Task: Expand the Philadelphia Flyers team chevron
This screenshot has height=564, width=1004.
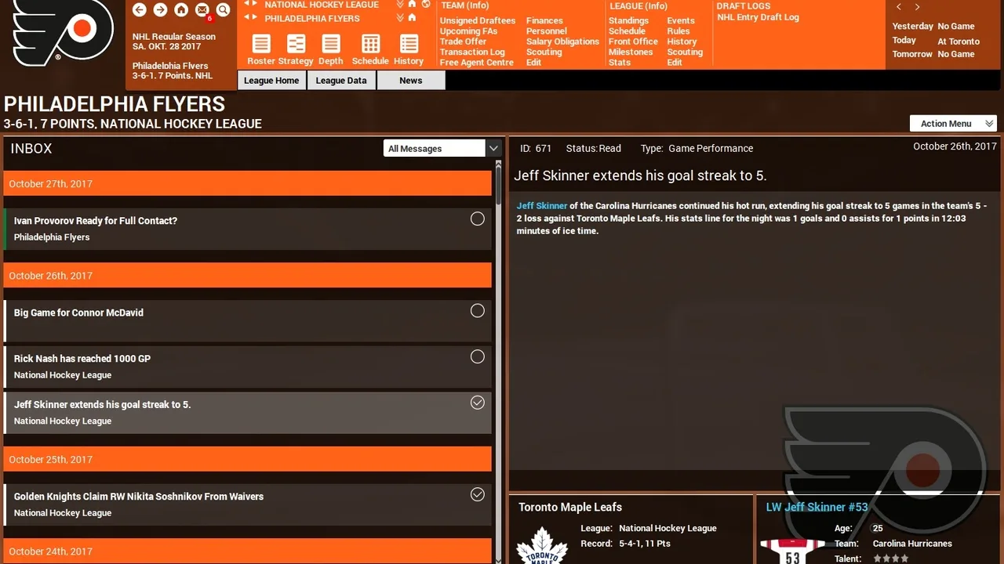Action: coord(401,18)
